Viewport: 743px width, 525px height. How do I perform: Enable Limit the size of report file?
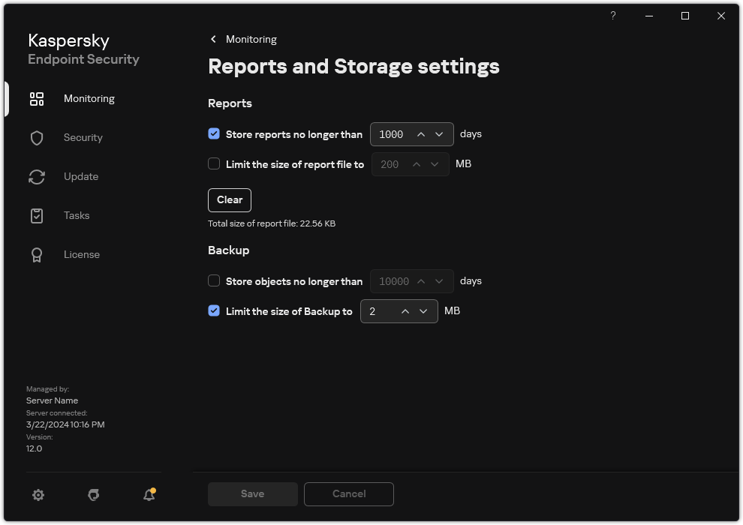click(x=214, y=163)
